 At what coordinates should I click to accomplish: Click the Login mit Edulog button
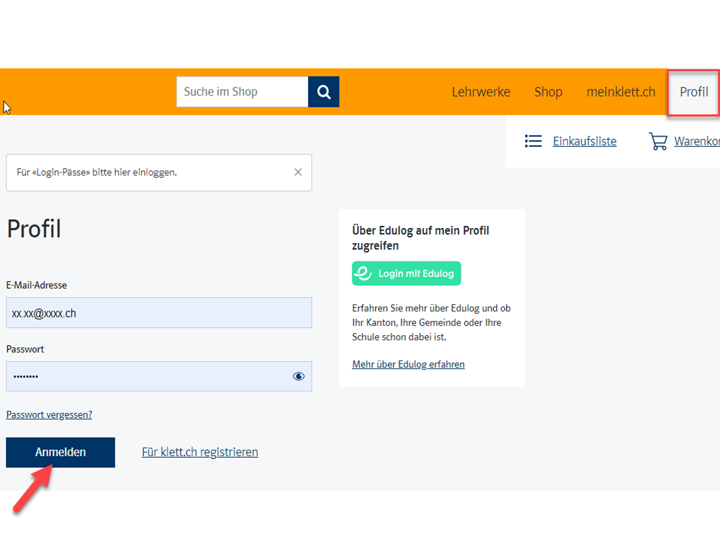tap(407, 273)
